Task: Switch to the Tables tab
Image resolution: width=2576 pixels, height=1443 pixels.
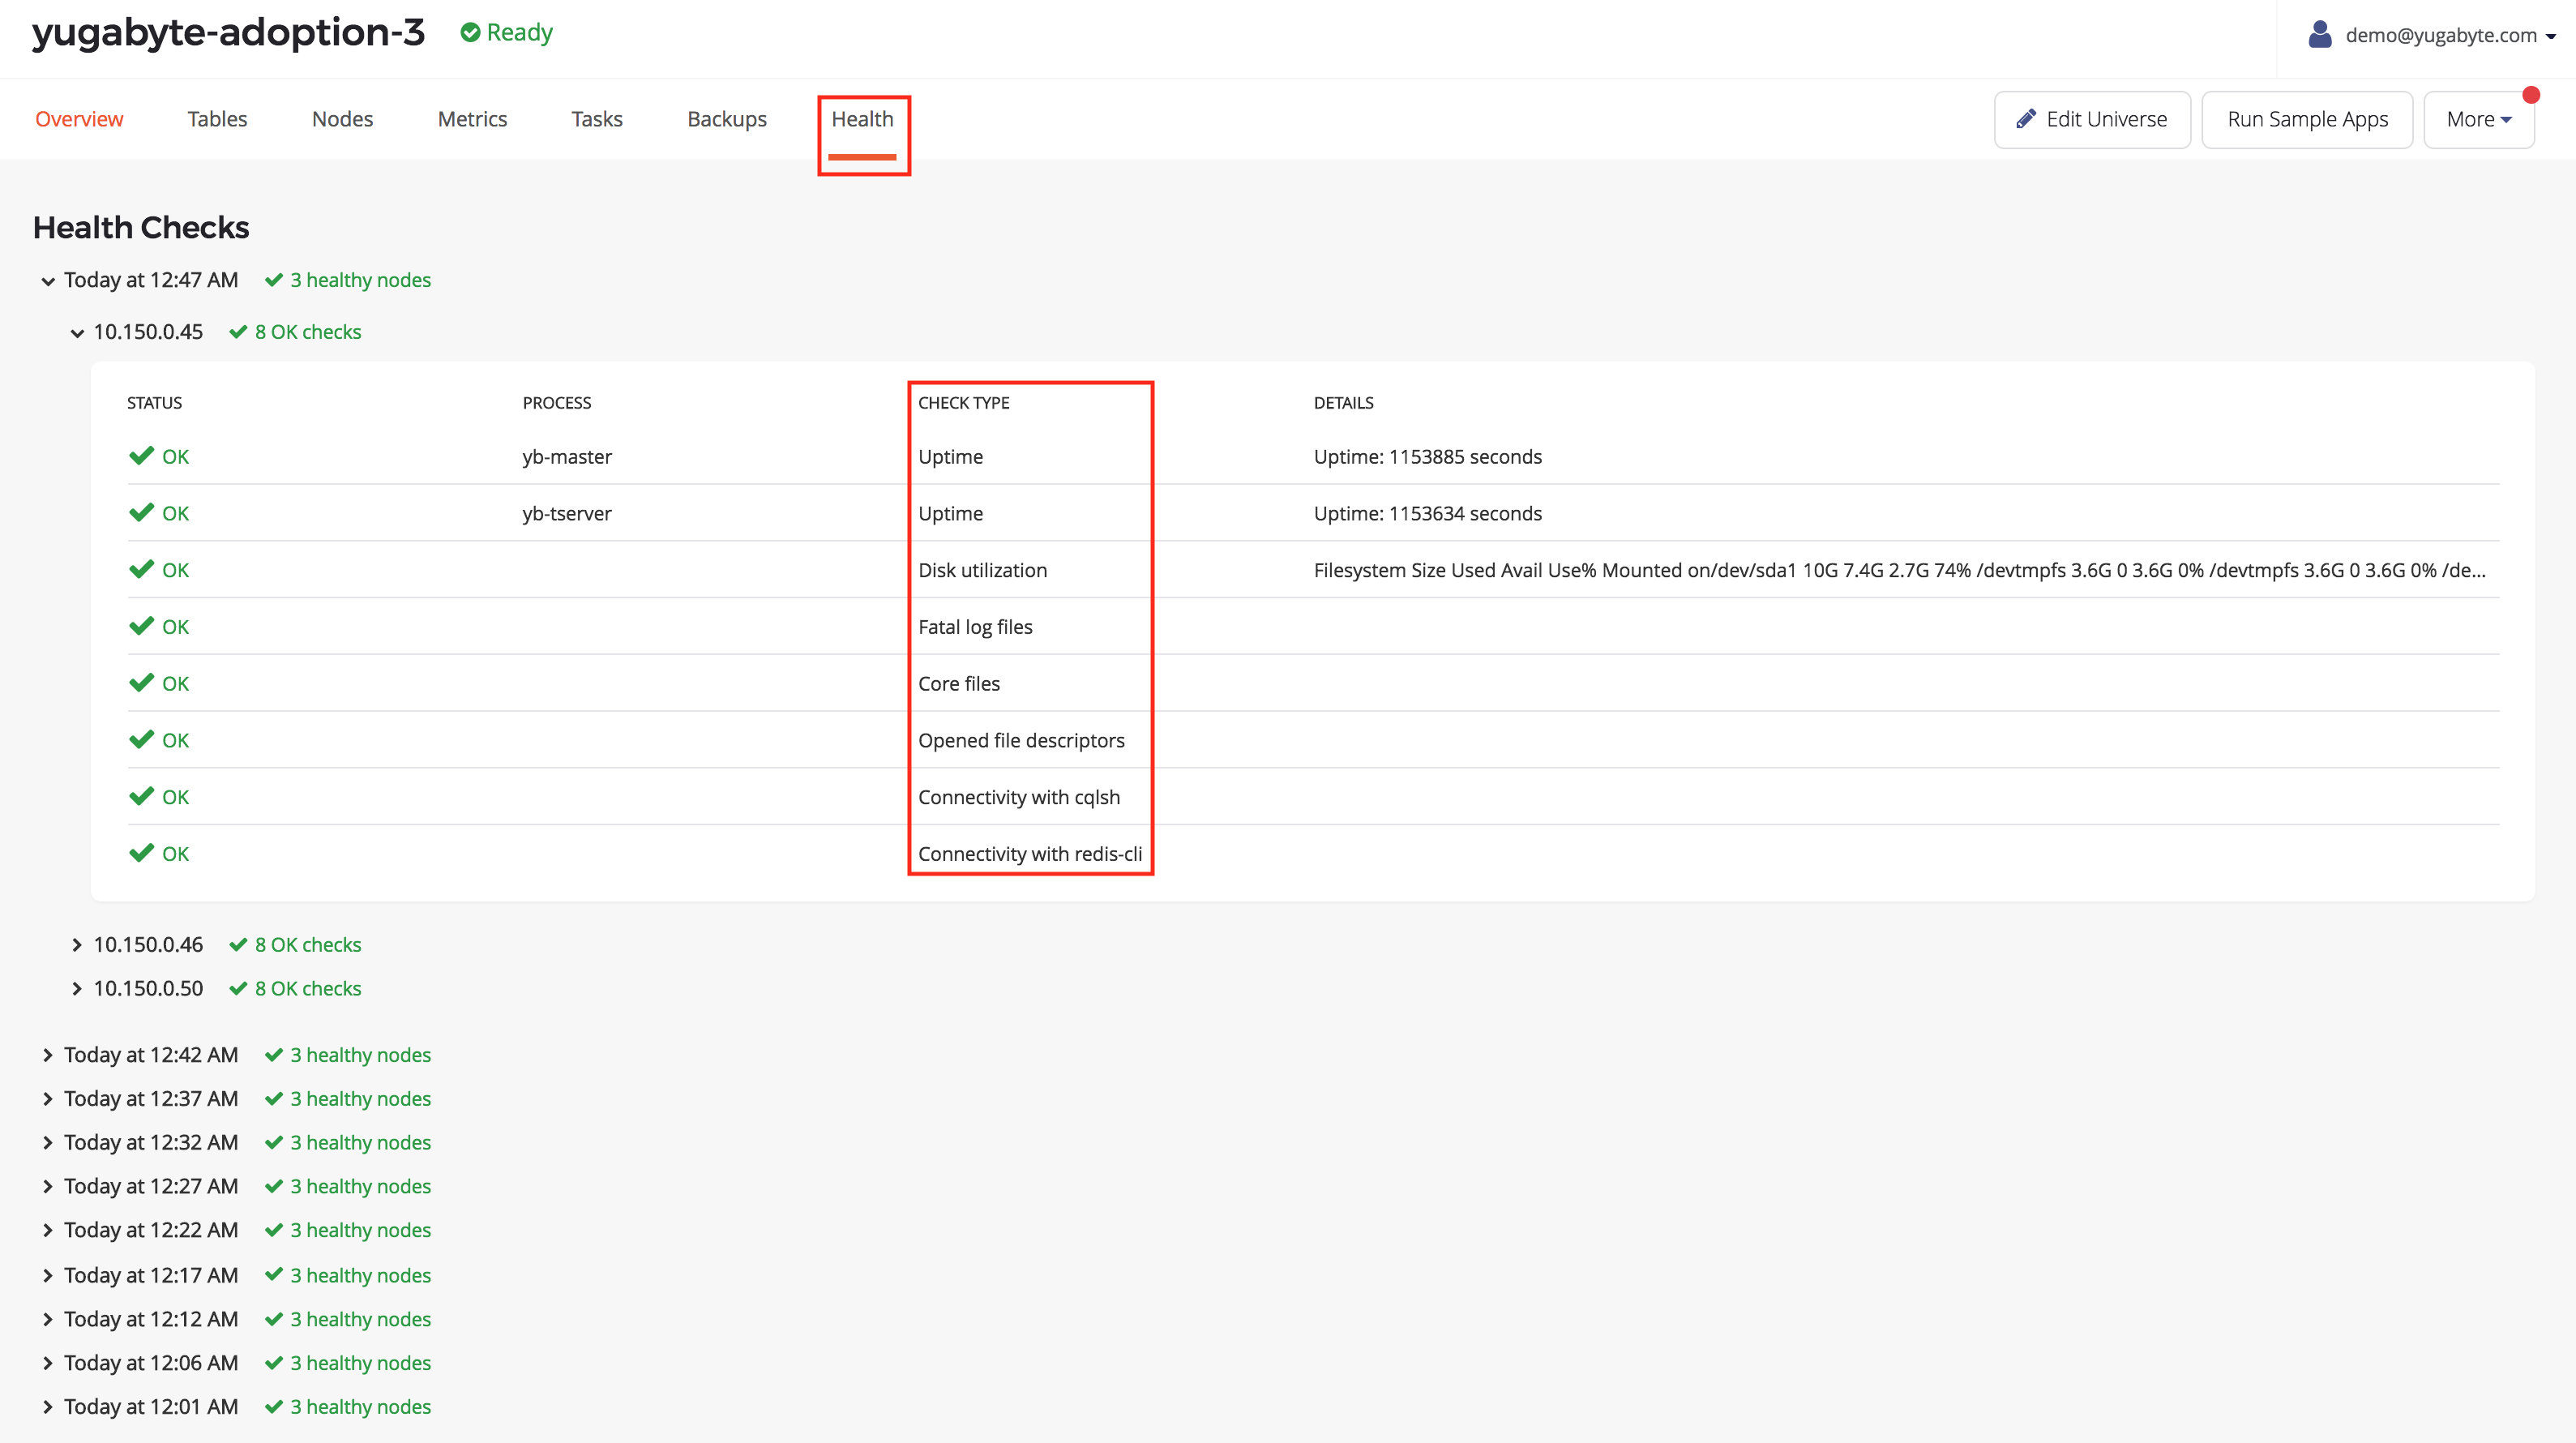Action: [217, 119]
